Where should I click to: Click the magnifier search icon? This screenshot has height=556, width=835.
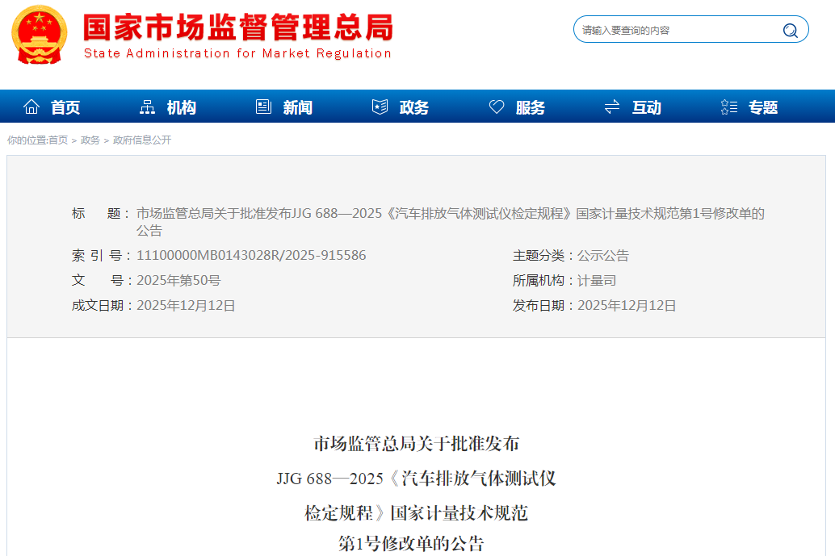(790, 31)
